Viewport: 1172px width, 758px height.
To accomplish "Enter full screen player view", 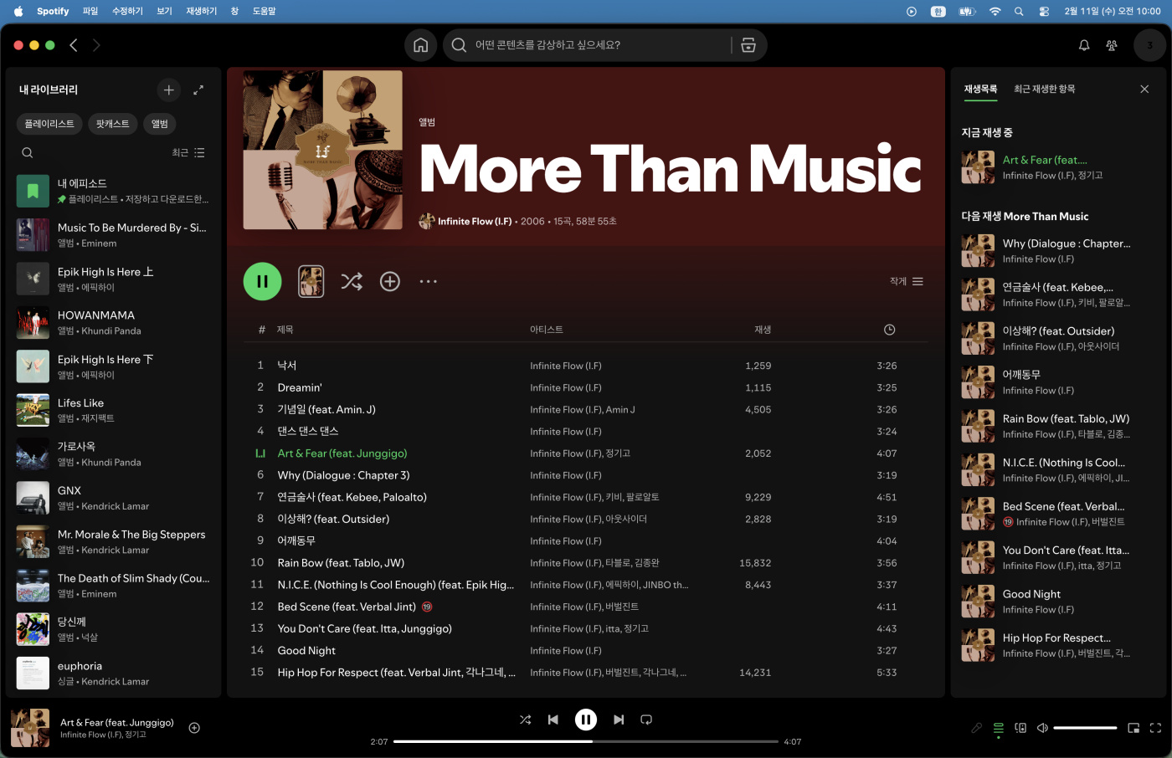I will point(1155,728).
